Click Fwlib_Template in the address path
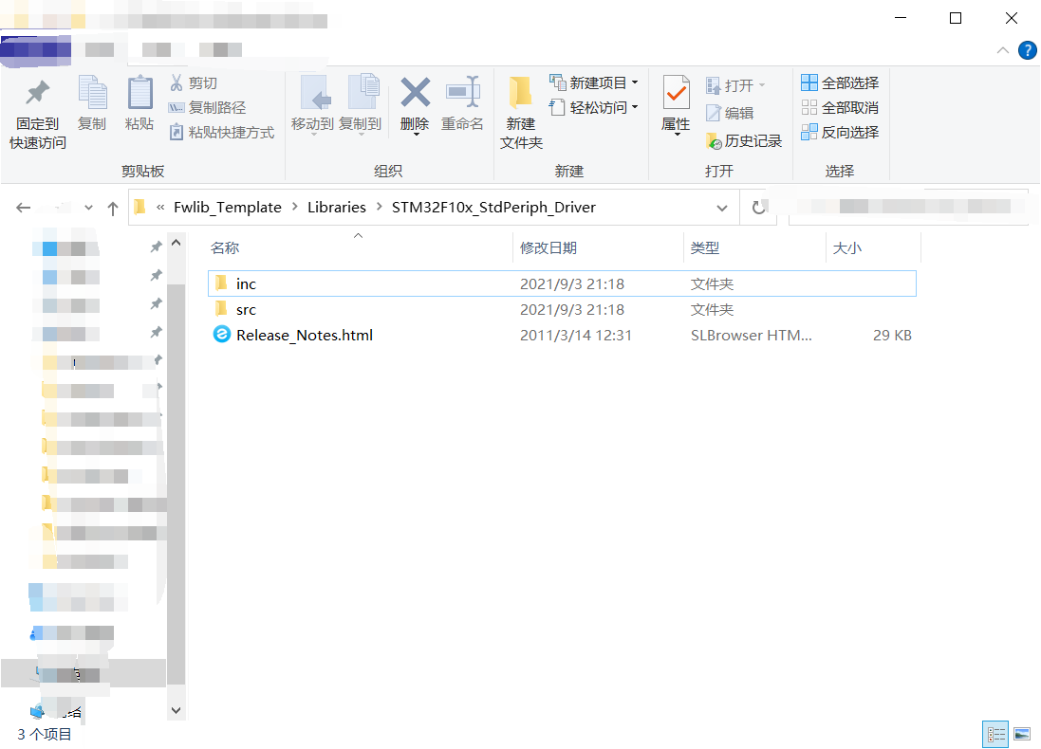The width and height of the screenshot is (1041, 749). [x=228, y=207]
